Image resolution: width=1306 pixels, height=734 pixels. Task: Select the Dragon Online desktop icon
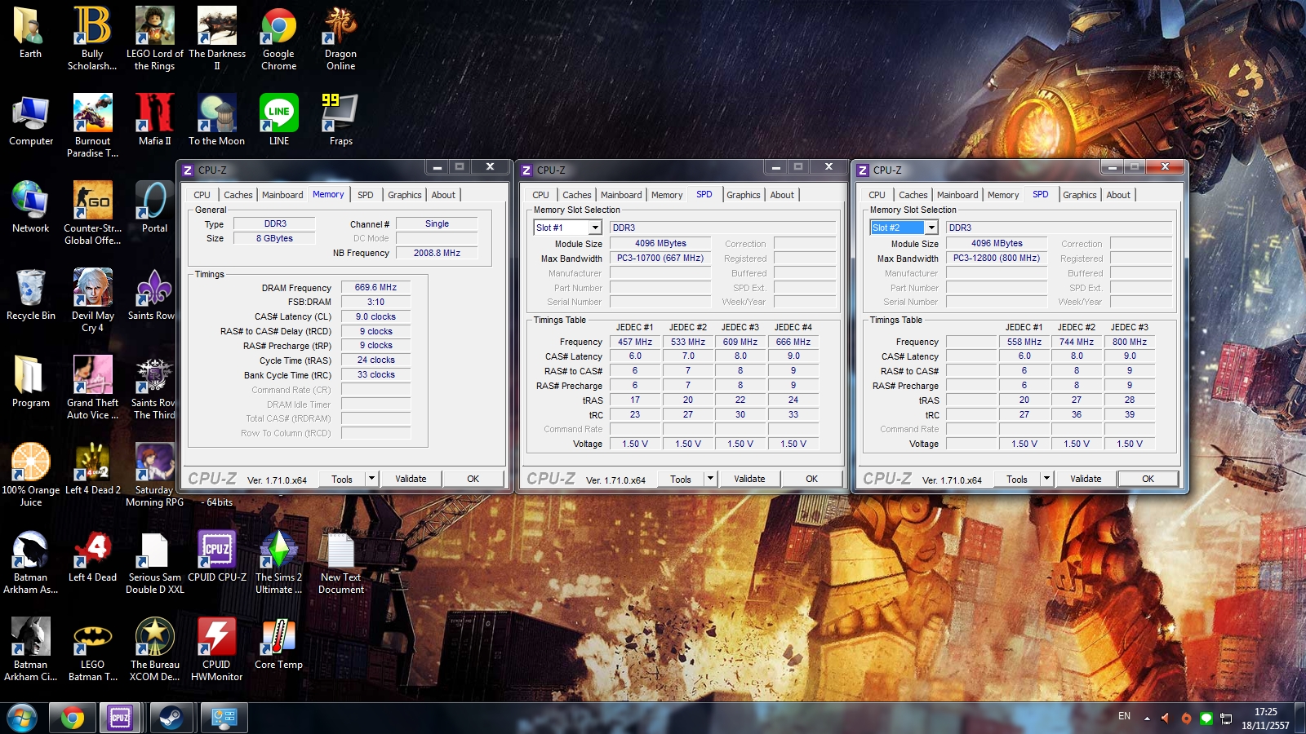coord(340,38)
